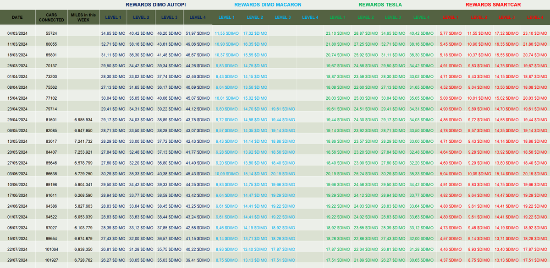Click the 51,97 $DIMO Autopi Level 4 cell
Viewport: 550px width, 268px height.
click(x=198, y=33)
